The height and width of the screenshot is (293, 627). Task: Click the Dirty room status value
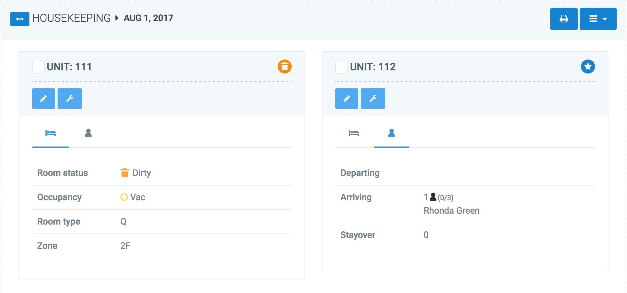tap(142, 173)
